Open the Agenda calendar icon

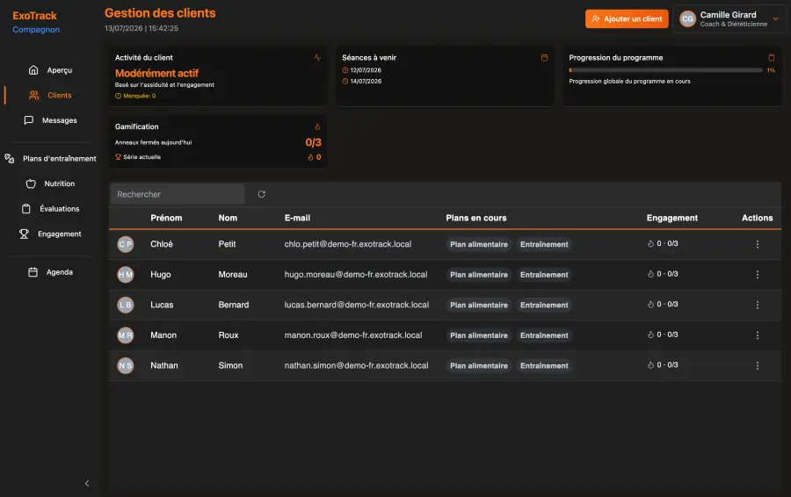33,272
